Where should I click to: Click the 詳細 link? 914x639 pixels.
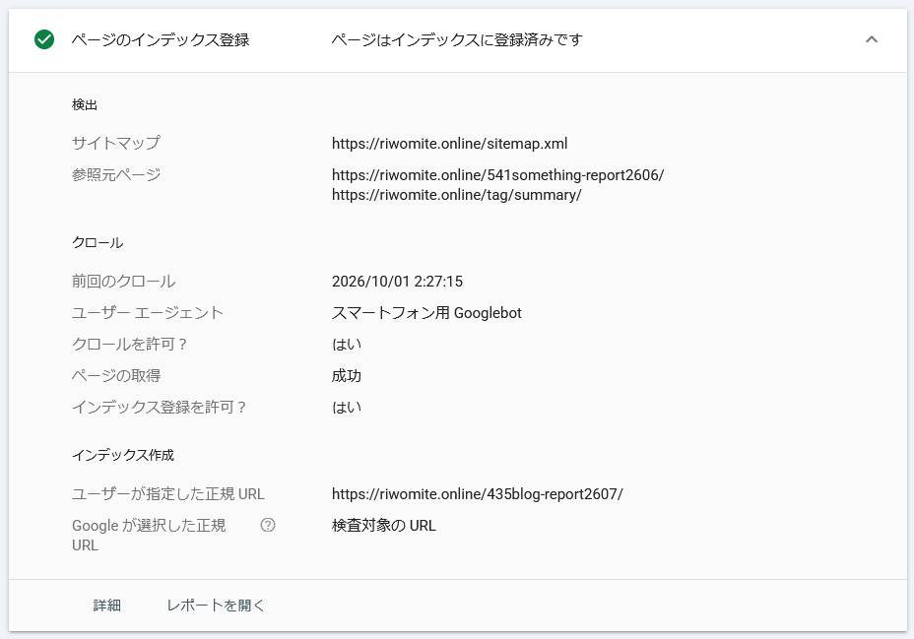(106, 606)
